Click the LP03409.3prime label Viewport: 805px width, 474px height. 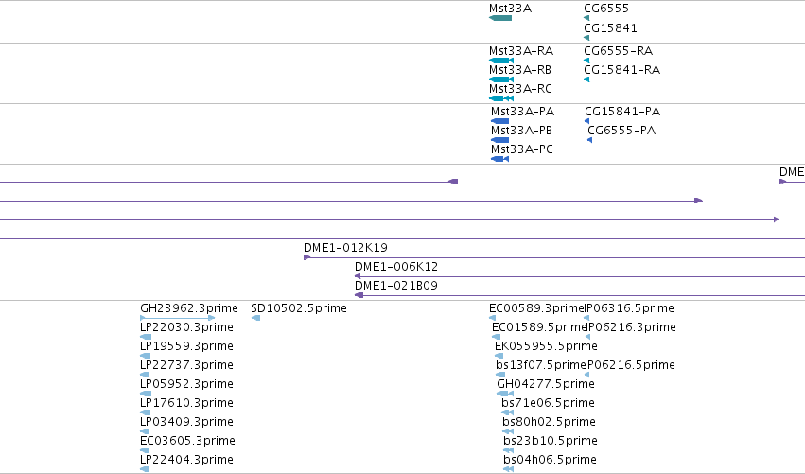187,422
